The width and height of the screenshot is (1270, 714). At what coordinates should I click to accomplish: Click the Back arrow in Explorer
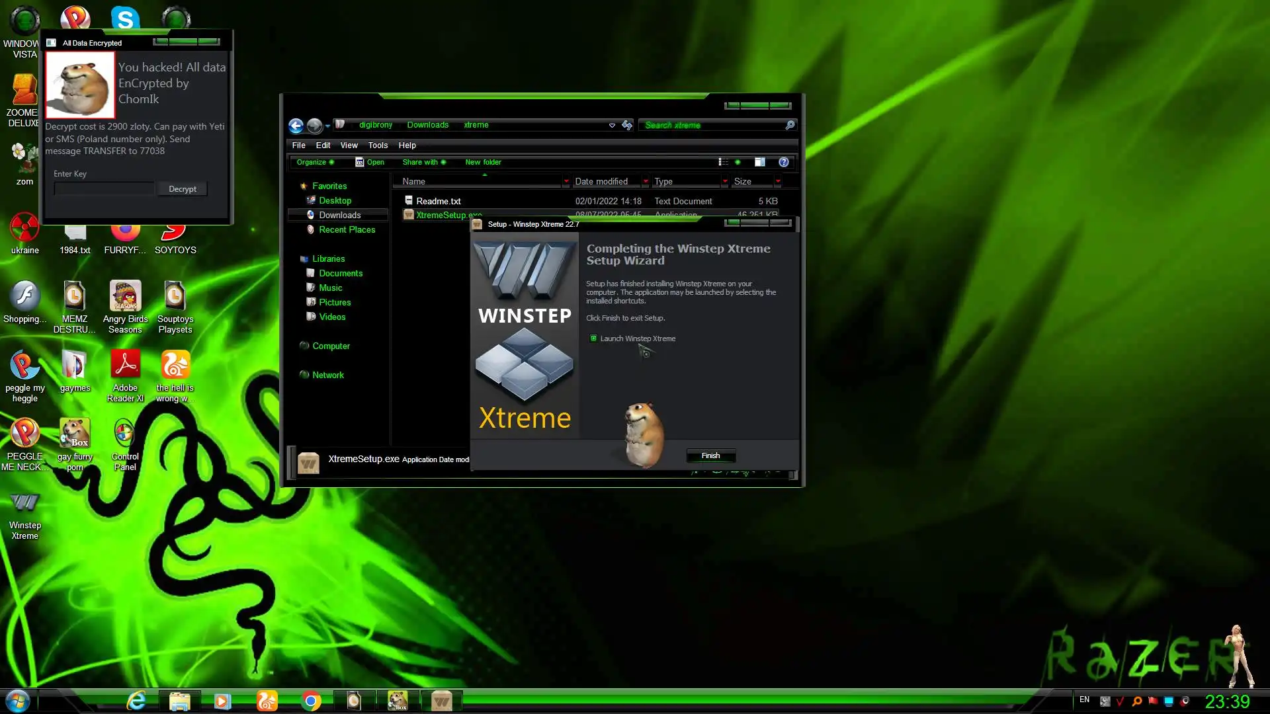[296, 125]
